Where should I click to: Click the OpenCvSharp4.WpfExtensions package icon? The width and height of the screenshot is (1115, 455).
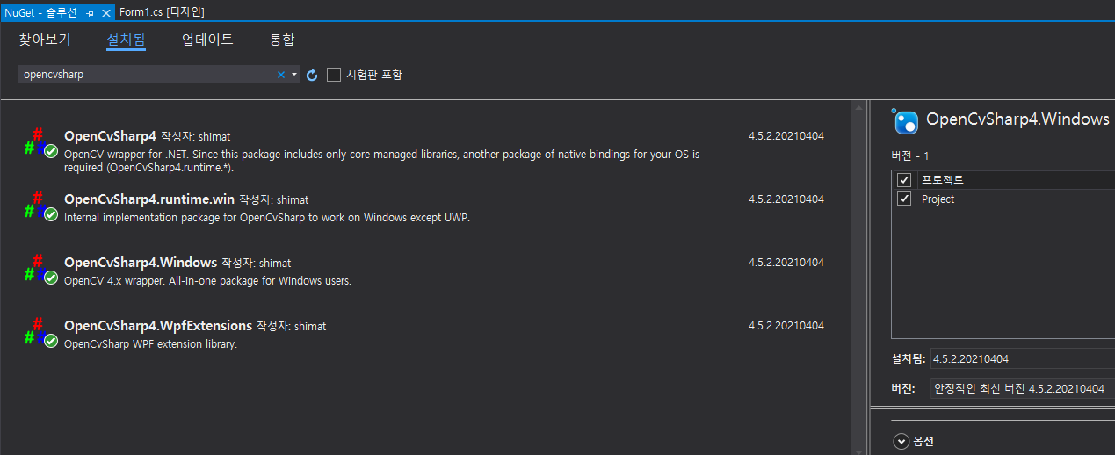click(40, 333)
